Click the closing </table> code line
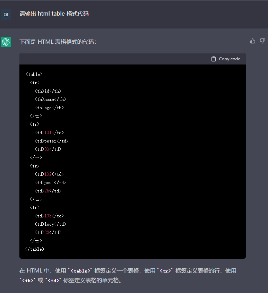Screen dimensions: 268x293 click(x=35, y=249)
